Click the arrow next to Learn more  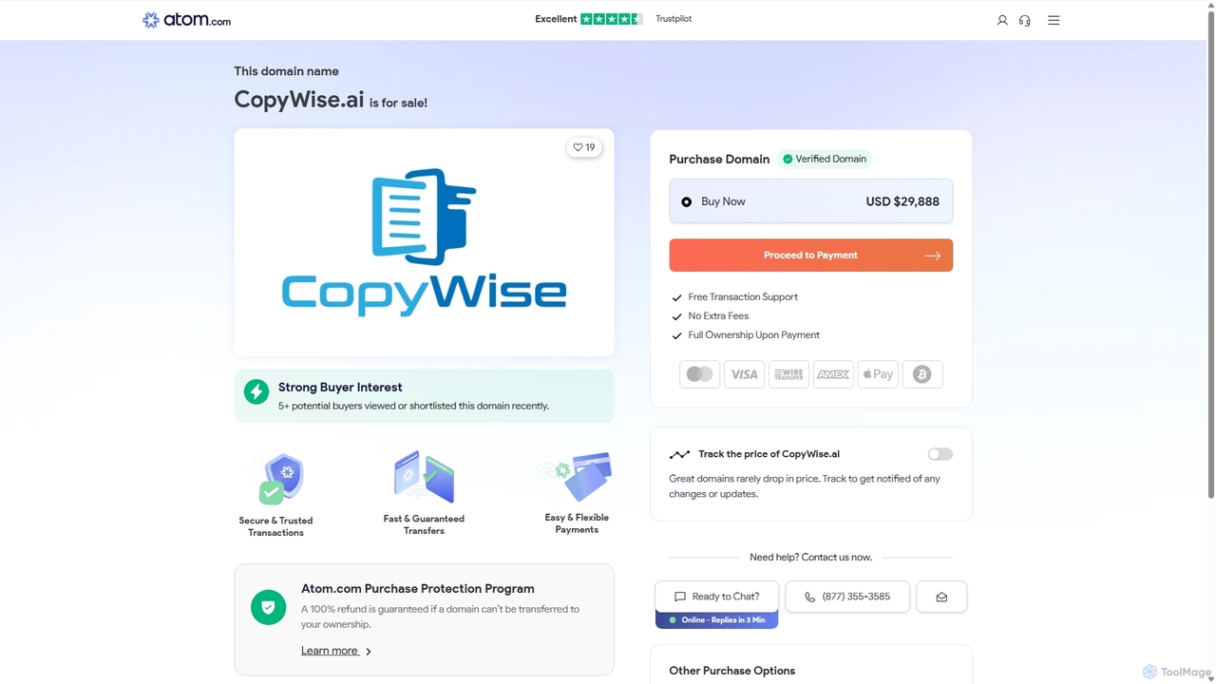click(x=369, y=652)
